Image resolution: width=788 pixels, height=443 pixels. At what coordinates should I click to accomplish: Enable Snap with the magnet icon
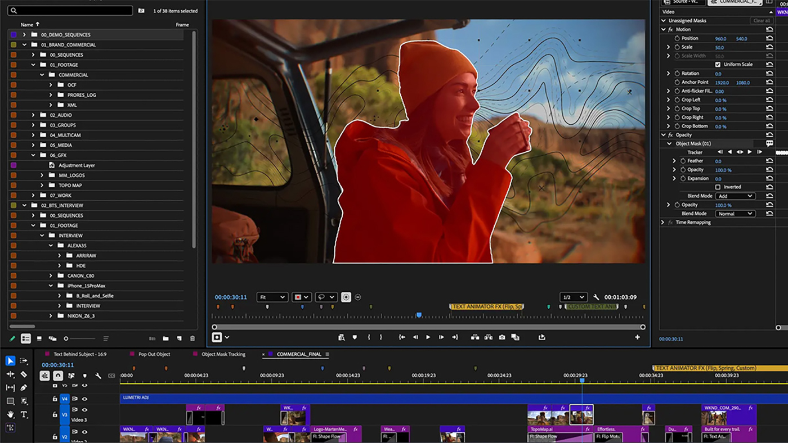coord(58,376)
